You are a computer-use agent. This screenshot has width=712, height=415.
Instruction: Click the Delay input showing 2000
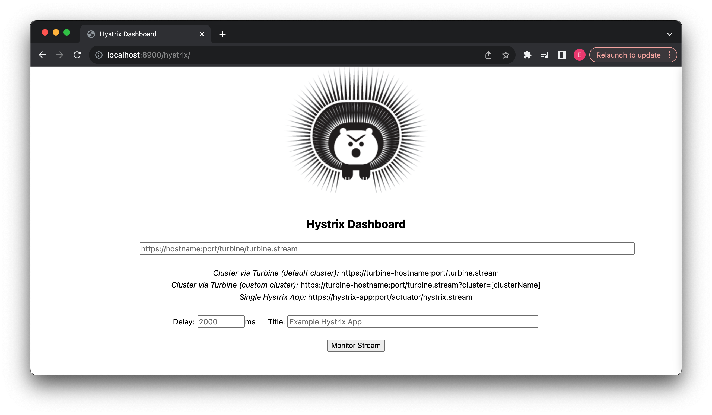click(220, 321)
